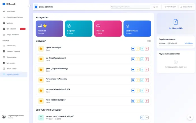Click the Dosya Yükle button
This screenshot has height=123, width=196.
[186, 6]
